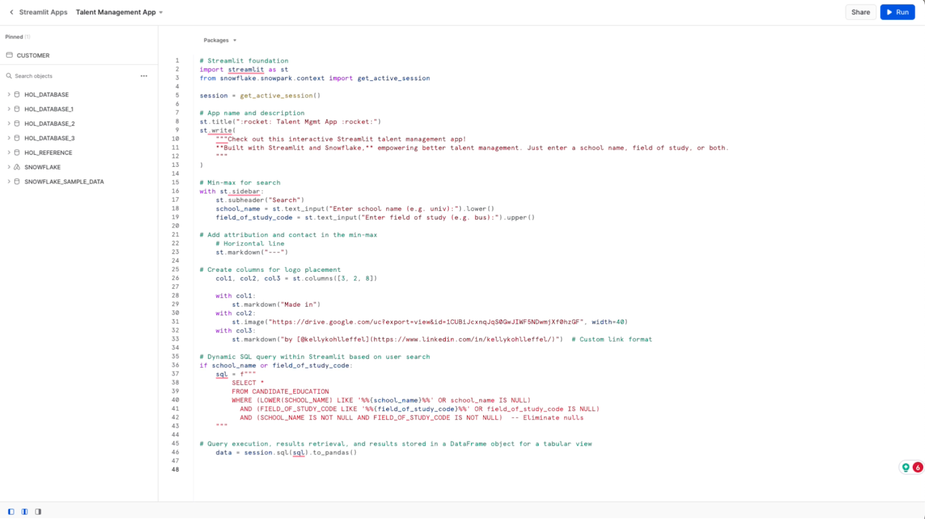Click the '# Streamlit foundation' comment line
The image size is (925, 519).
click(244, 61)
